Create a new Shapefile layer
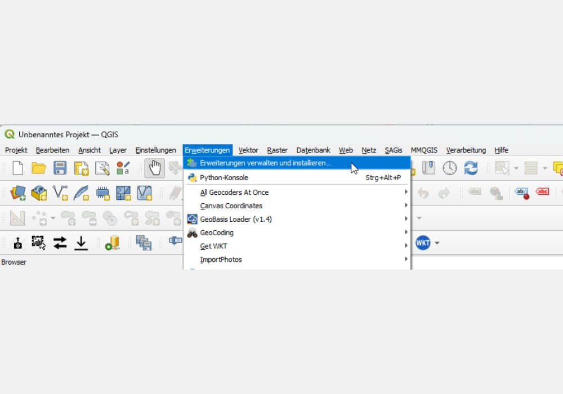 (60, 193)
